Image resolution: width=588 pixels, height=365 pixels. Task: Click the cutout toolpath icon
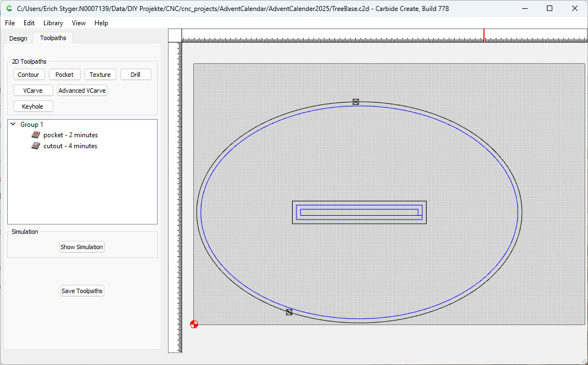36,146
